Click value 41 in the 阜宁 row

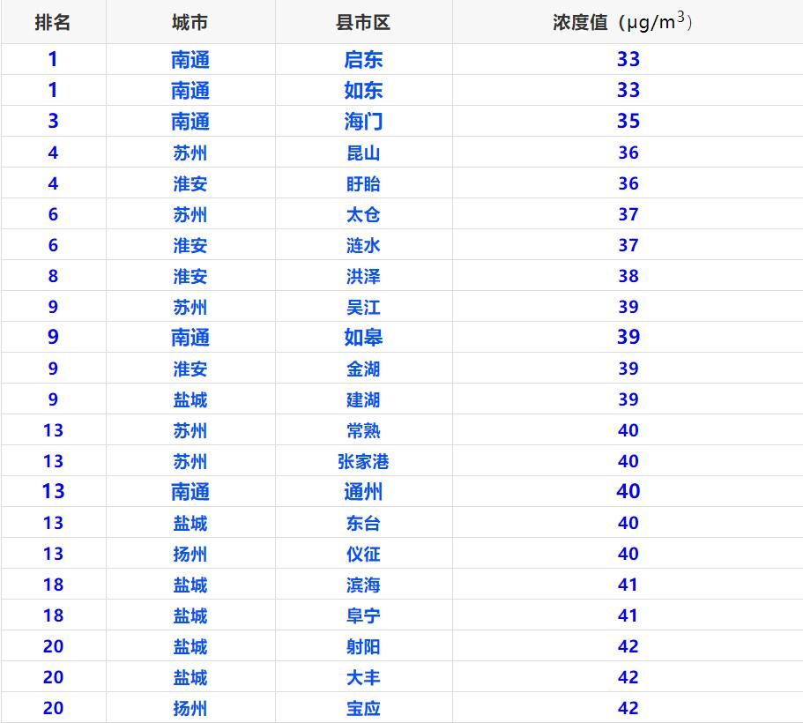pos(628,615)
